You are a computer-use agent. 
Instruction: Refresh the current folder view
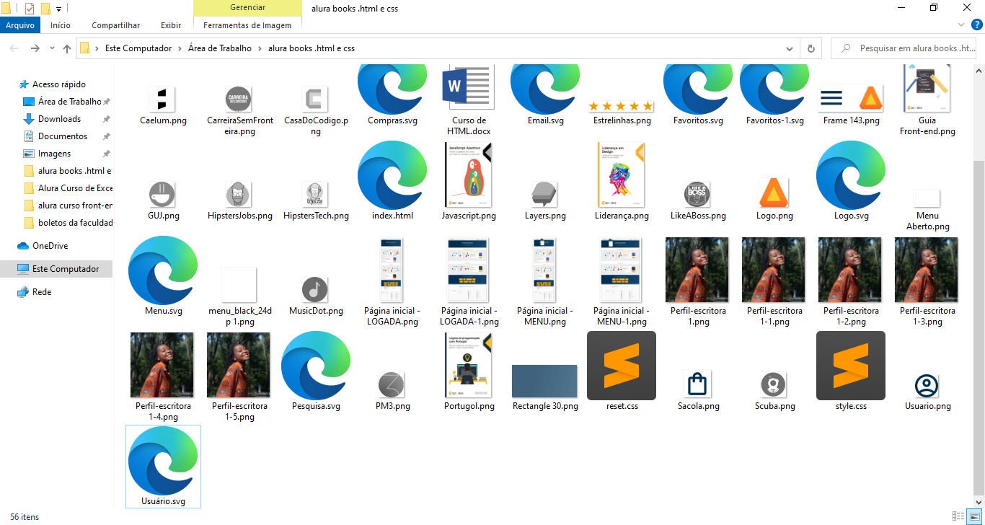(x=811, y=48)
